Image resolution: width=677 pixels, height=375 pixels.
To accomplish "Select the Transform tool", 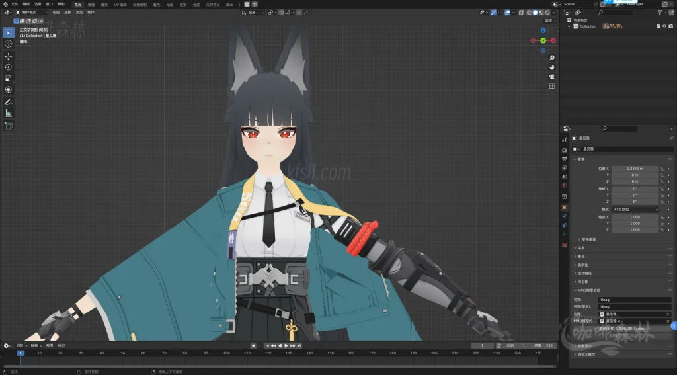I will [x=8, y=89].
